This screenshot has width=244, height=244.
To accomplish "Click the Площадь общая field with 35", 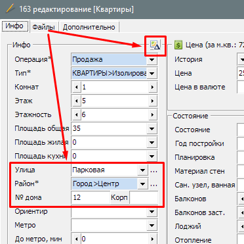I will pos(110,129).
